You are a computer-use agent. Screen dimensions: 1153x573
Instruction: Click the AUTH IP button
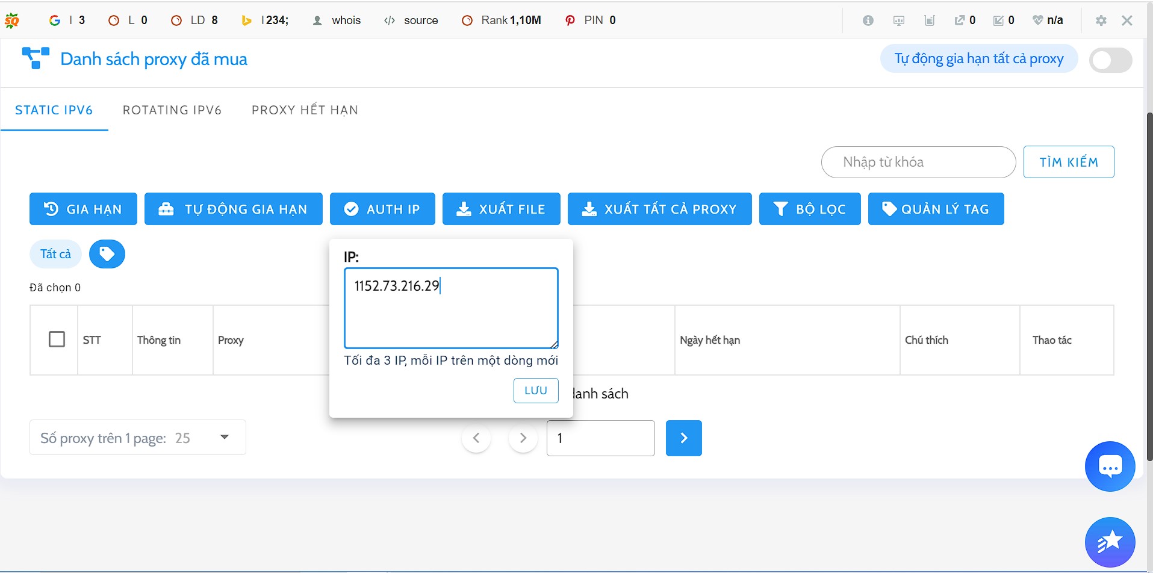(x=382, y=209)
